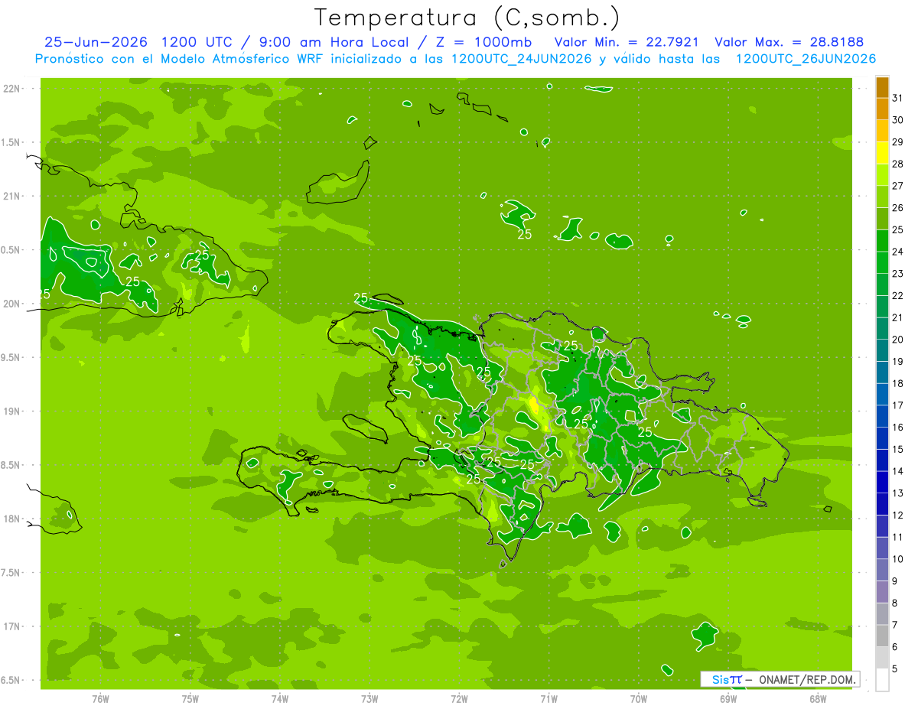The image size is (918, 709).
Task: Click the '74W' longitude label
Action: 279,698
